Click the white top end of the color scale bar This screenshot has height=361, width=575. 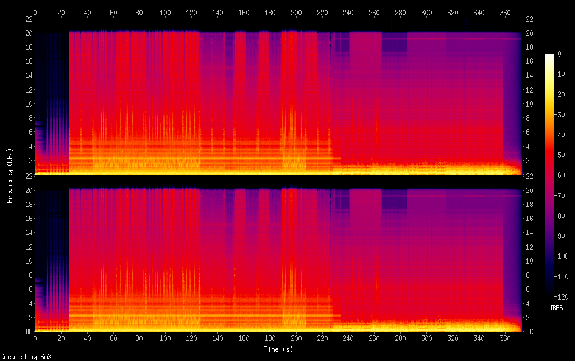(x=549, y=56)
